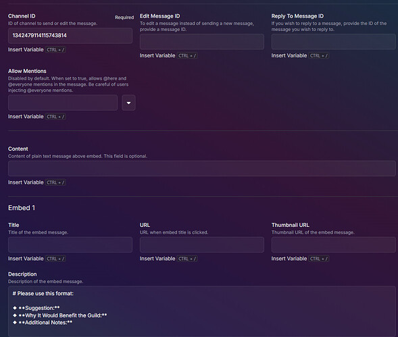Select the Reply To Message ID field
Screen dimensions: 398x337
click(333, 42)
